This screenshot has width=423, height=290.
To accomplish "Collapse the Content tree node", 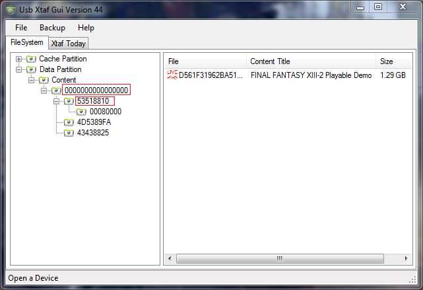I will click(x=32, y=80).
